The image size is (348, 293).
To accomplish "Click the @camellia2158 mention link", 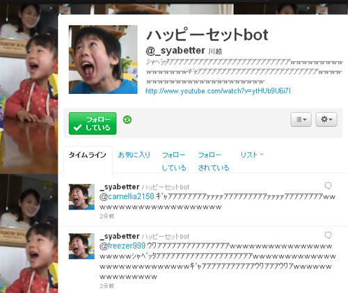I will [x=127, y=196].
